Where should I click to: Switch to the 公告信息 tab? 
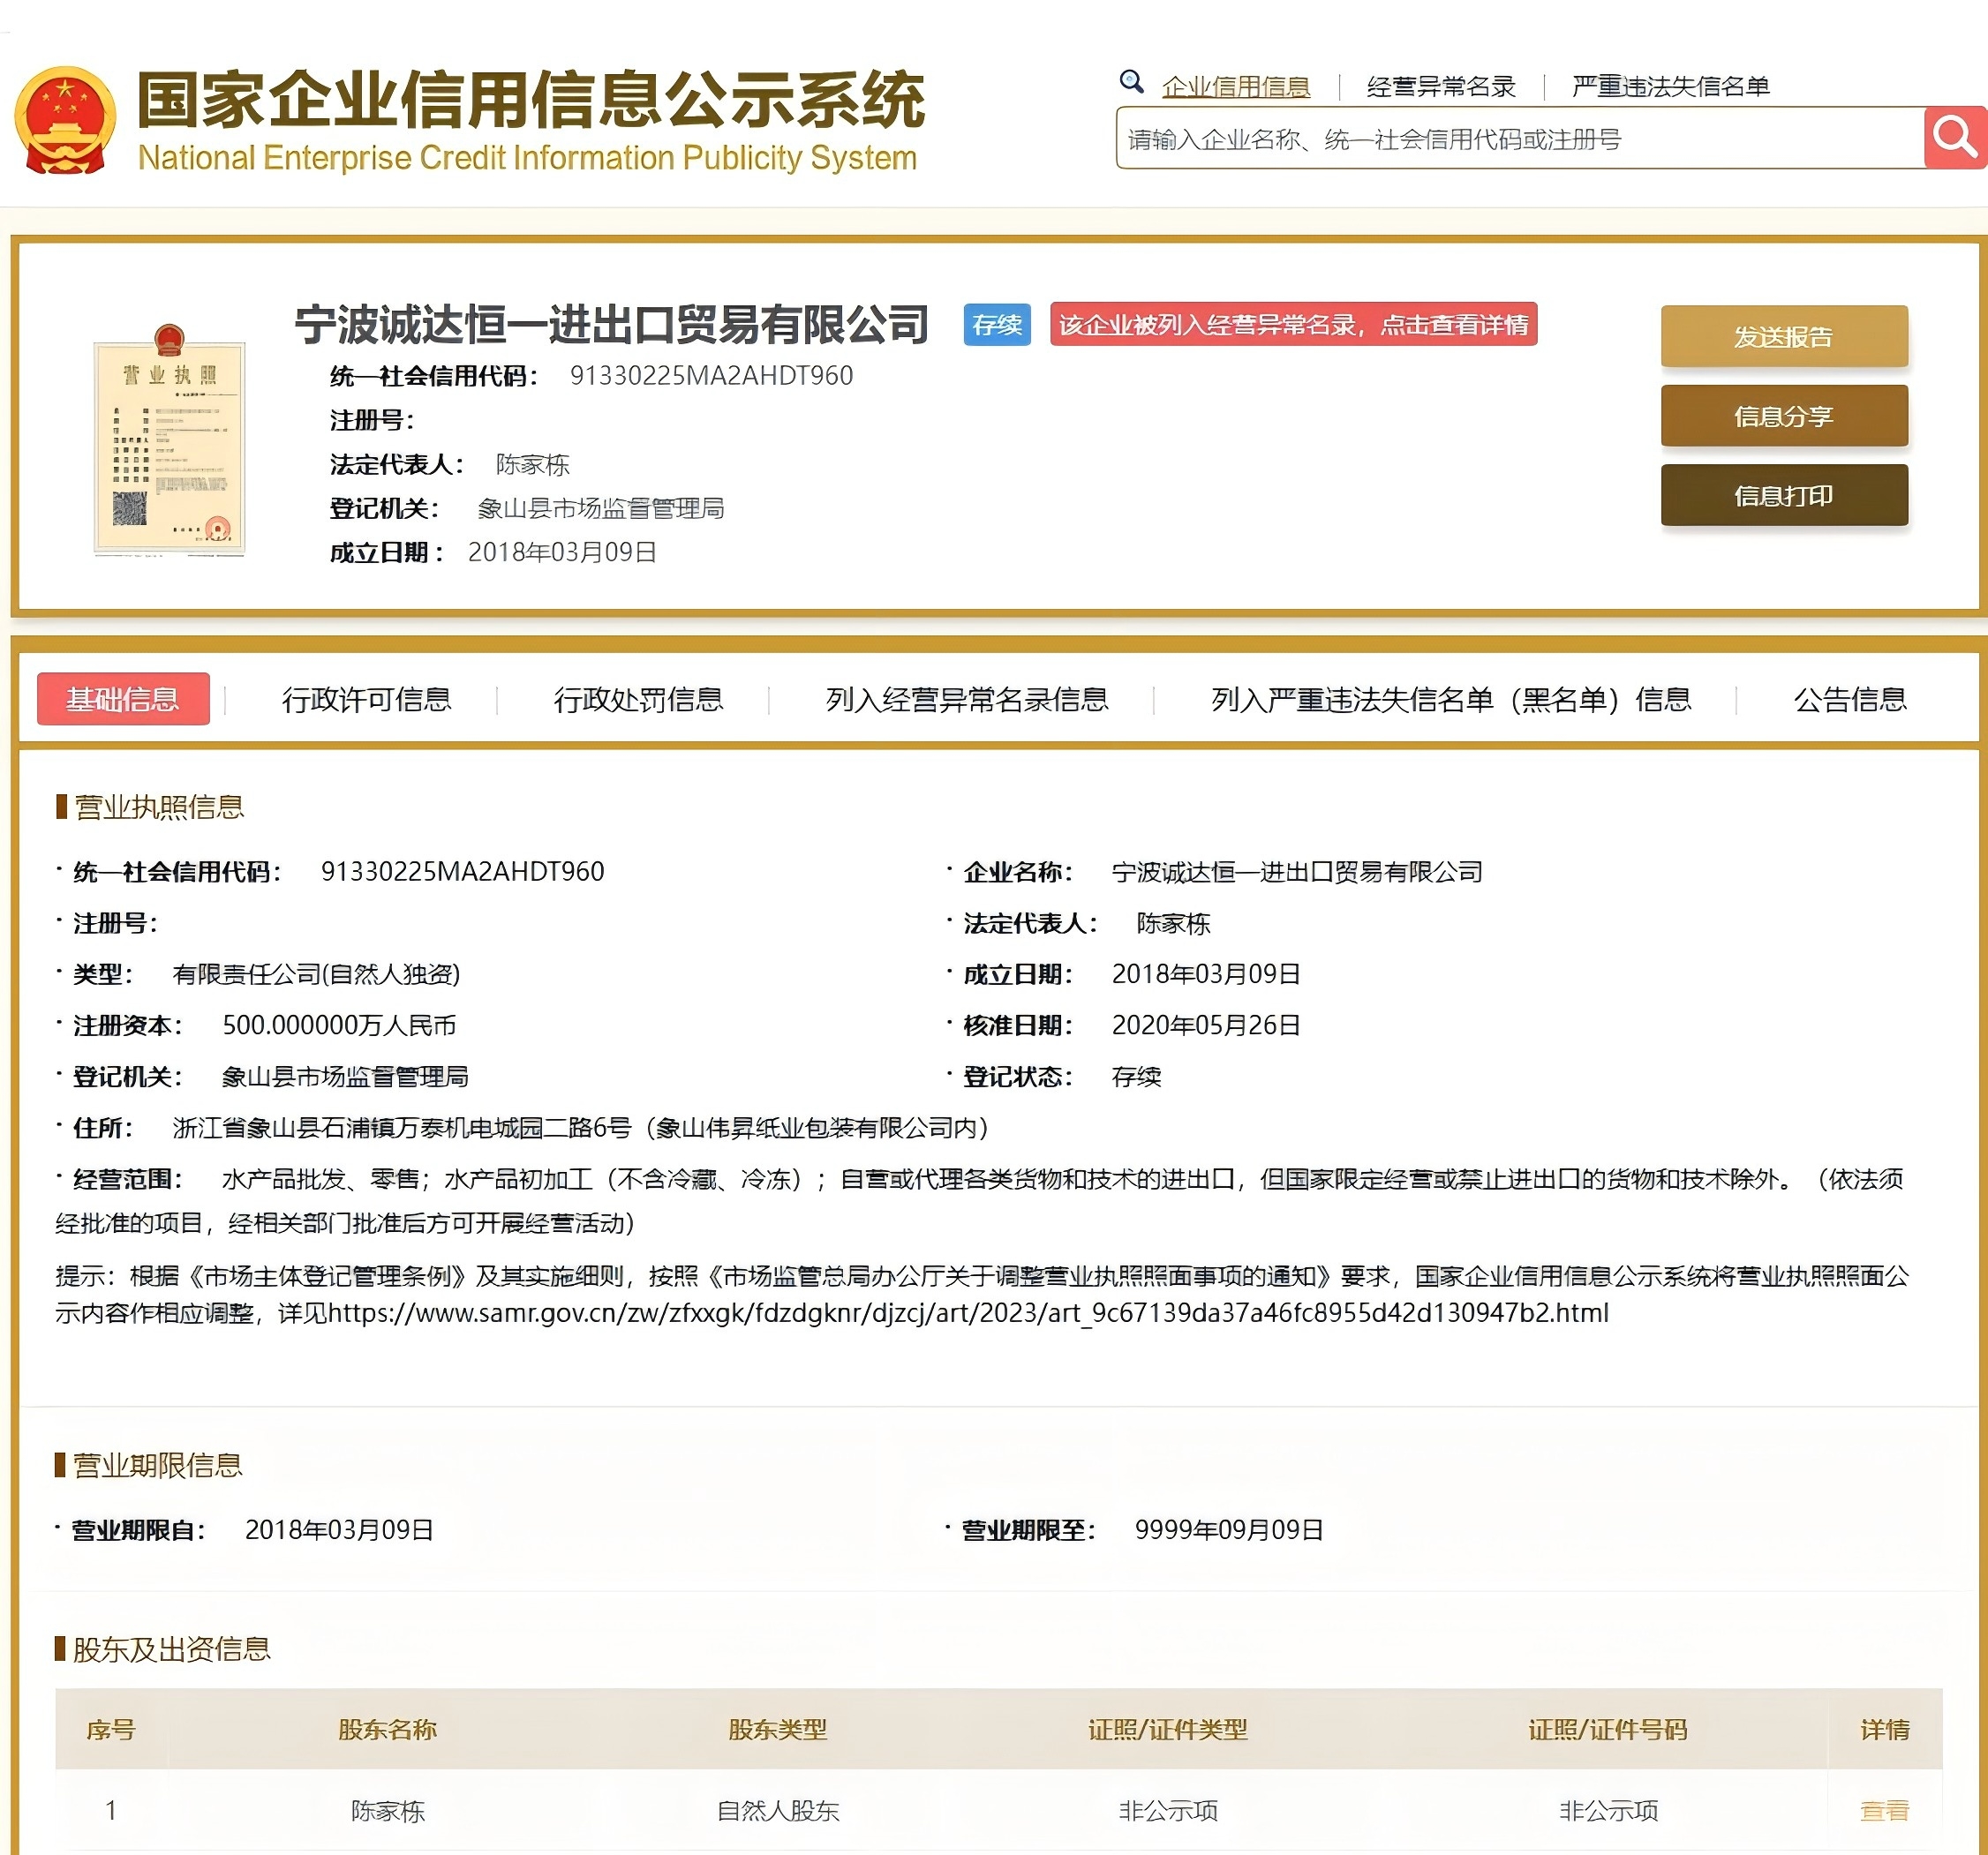[x=1849, y=700]
